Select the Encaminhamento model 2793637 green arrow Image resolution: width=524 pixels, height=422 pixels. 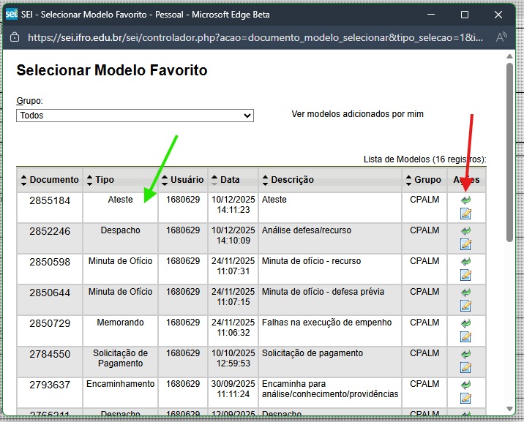(x=465, y=384)
